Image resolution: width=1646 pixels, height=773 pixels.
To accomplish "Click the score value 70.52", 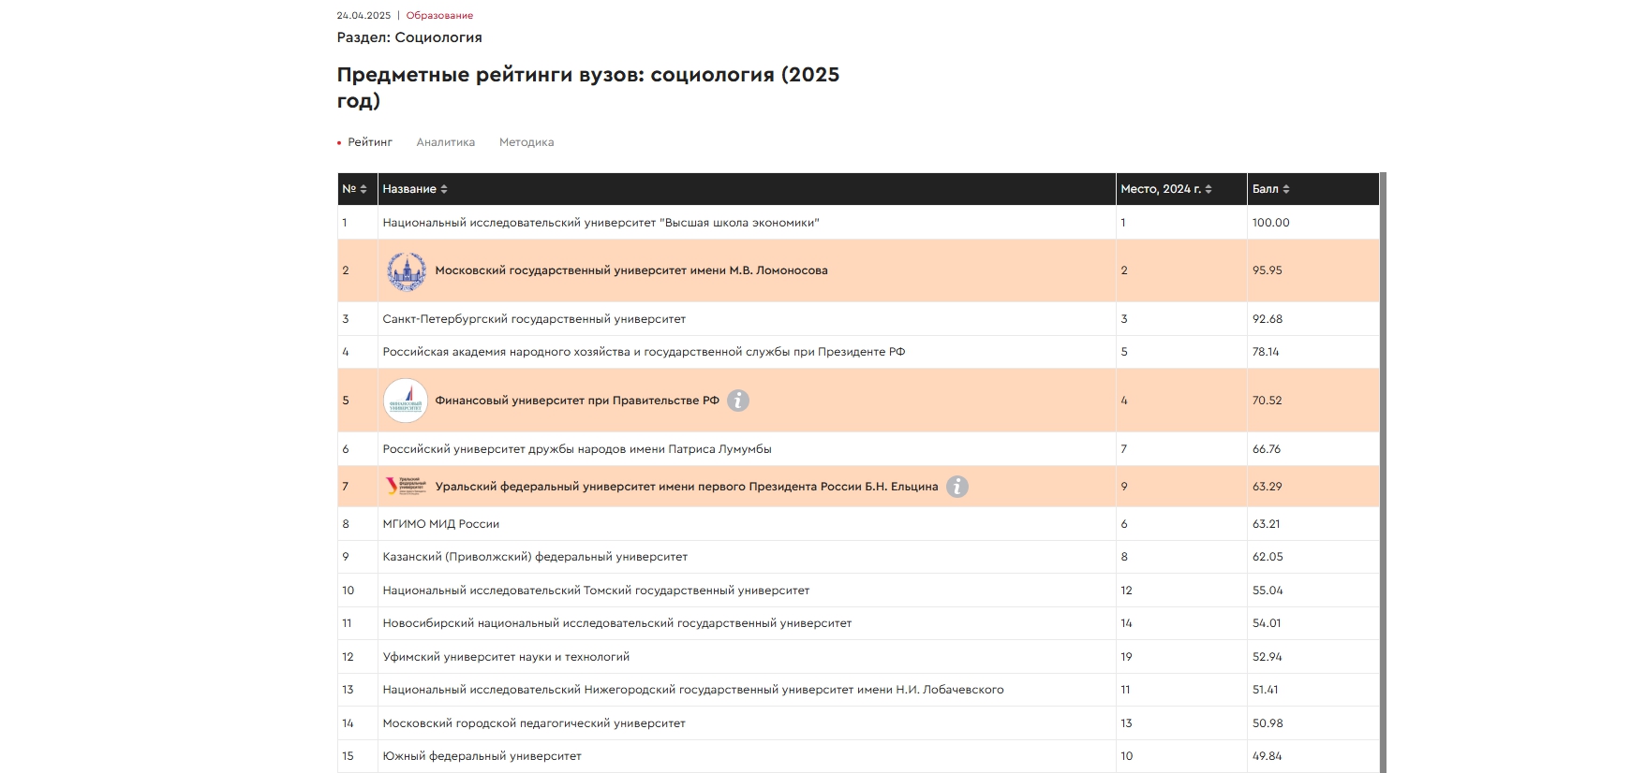I will coord(1268,401).
